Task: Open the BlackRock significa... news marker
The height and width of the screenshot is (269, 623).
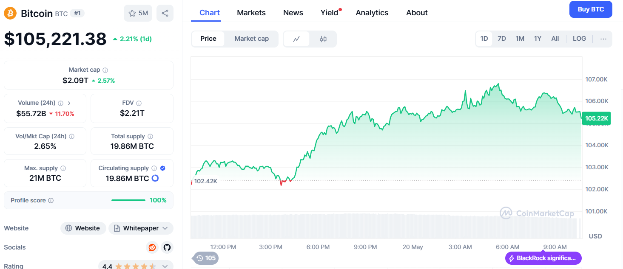Action: [543, 258]
